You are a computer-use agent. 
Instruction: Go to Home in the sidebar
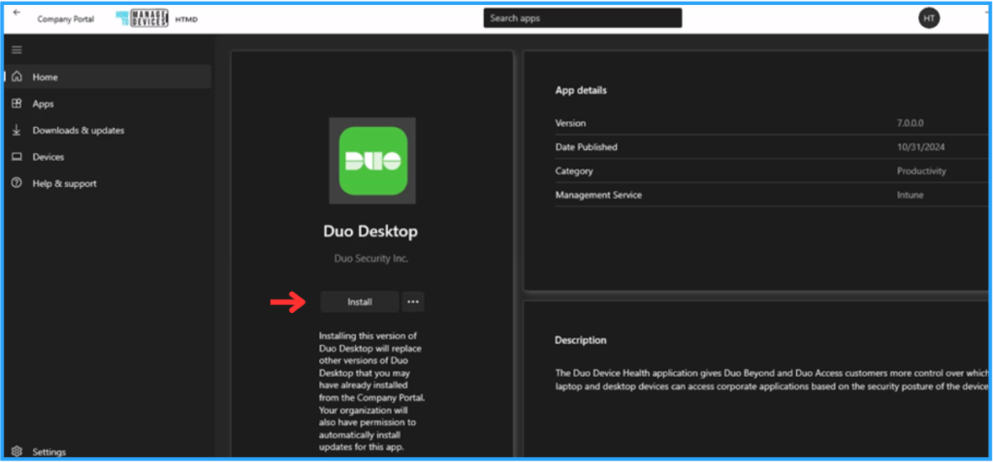108,77
